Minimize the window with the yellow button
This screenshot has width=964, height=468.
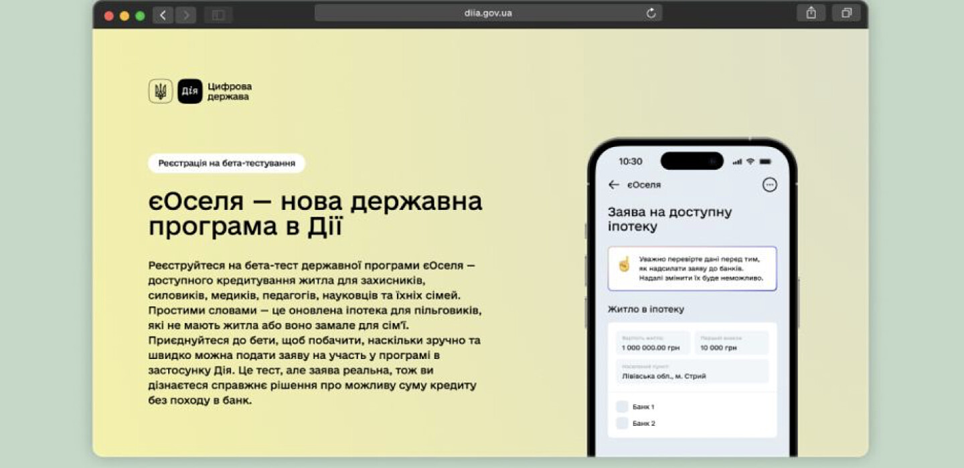pyautogui.click(x=124, y=15)
